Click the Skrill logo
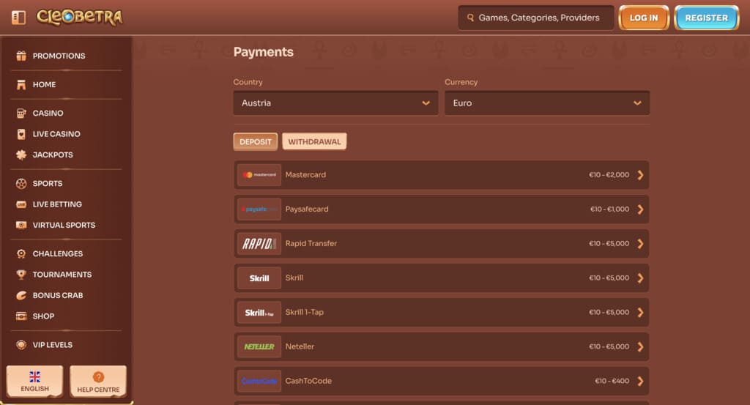 coord(259,278)
